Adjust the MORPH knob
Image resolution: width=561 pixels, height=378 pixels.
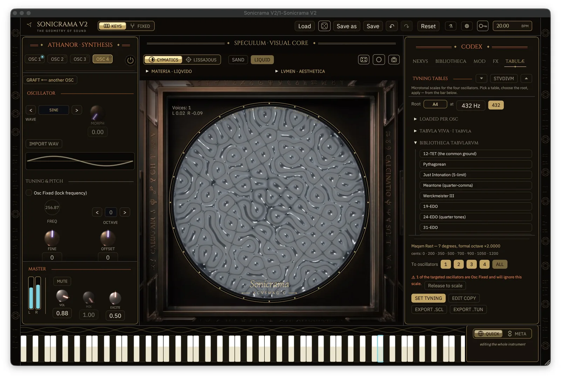96,113
